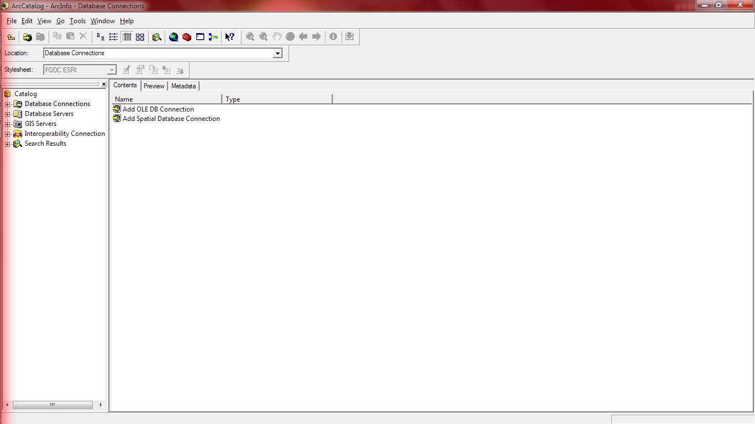Connect to a folder
Image resolution: width=755 pixels, height=424 pixels.
27,36
